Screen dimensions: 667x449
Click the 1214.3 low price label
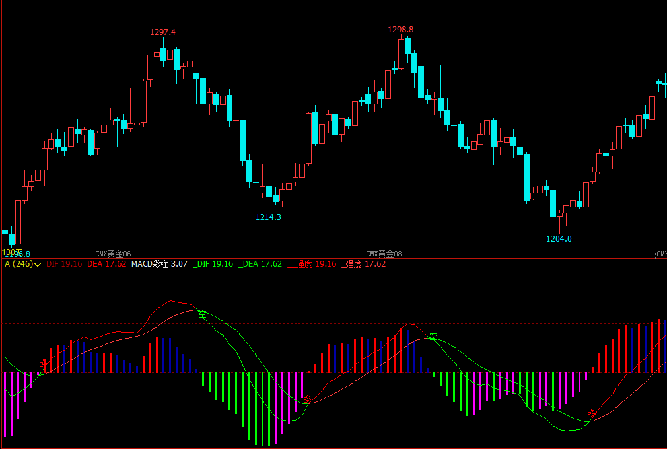coord(268,217)
